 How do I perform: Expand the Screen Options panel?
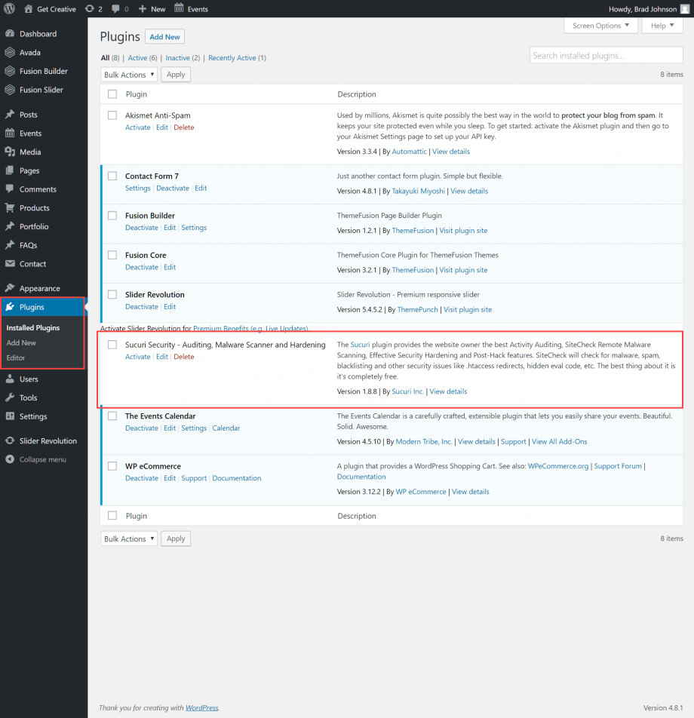pos(600,25)
